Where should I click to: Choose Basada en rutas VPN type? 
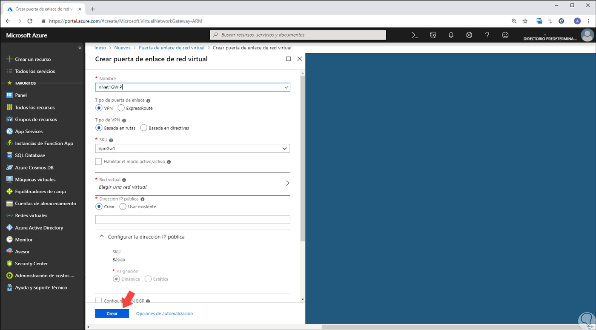coord(99,128)
